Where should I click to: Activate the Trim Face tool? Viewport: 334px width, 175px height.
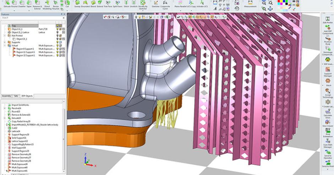(108, 4)
